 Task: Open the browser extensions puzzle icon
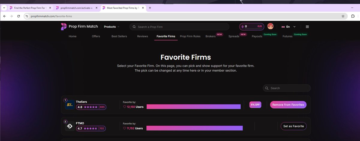[x=353, y=16]
